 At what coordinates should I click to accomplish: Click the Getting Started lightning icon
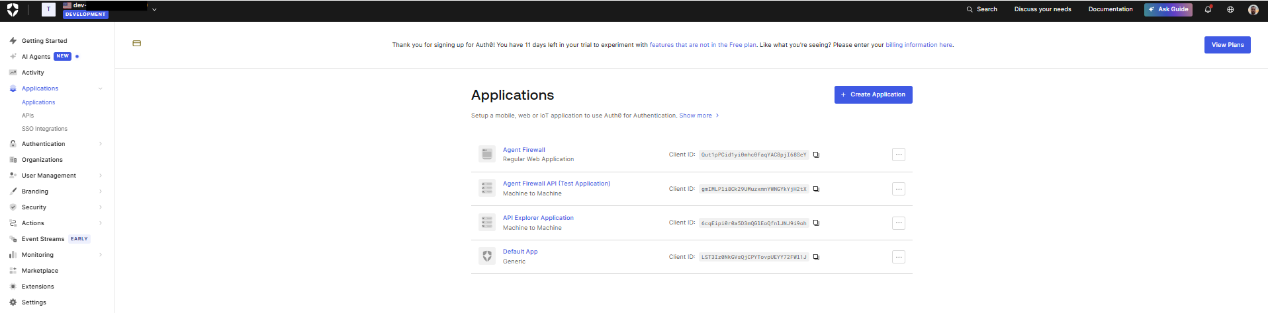tap(13, 41)
